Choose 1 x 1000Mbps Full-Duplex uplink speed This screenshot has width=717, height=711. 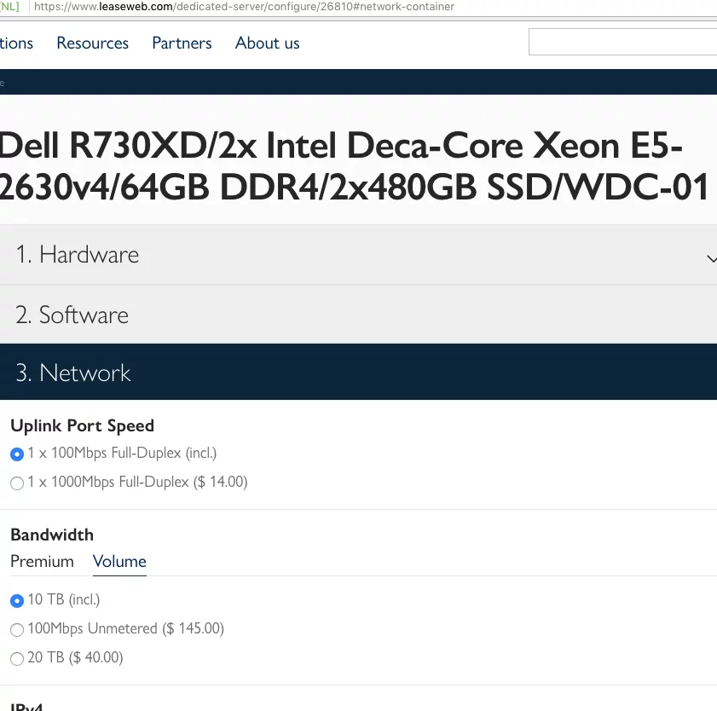(x=17, y=483)
